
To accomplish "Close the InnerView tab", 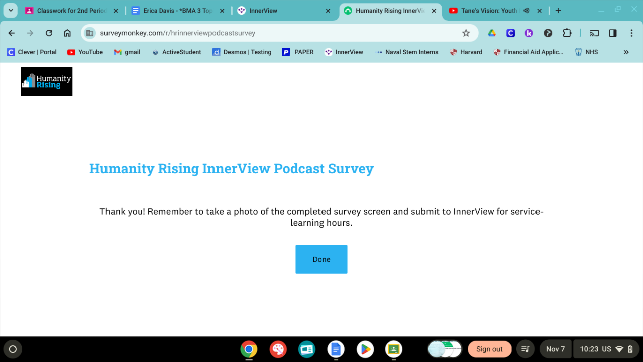I will tap(328, 11).
